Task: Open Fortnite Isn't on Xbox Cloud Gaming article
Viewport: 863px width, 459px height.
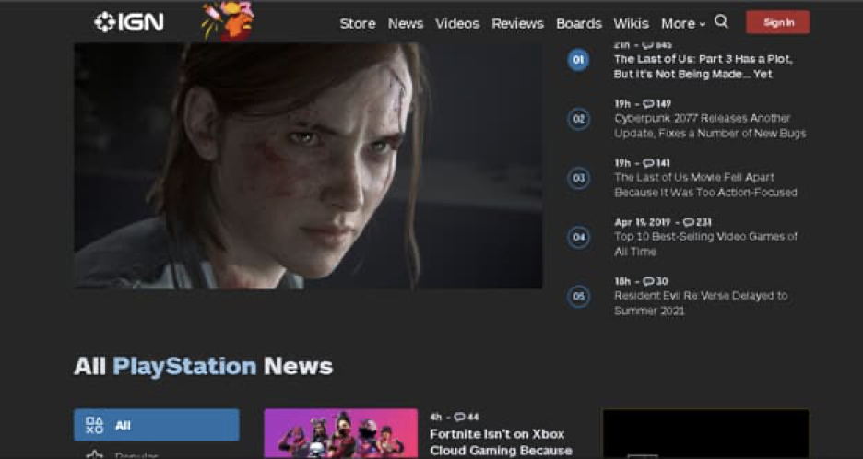Action: point(501,441)
